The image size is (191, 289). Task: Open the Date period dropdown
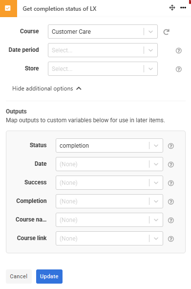coord(103,50)
